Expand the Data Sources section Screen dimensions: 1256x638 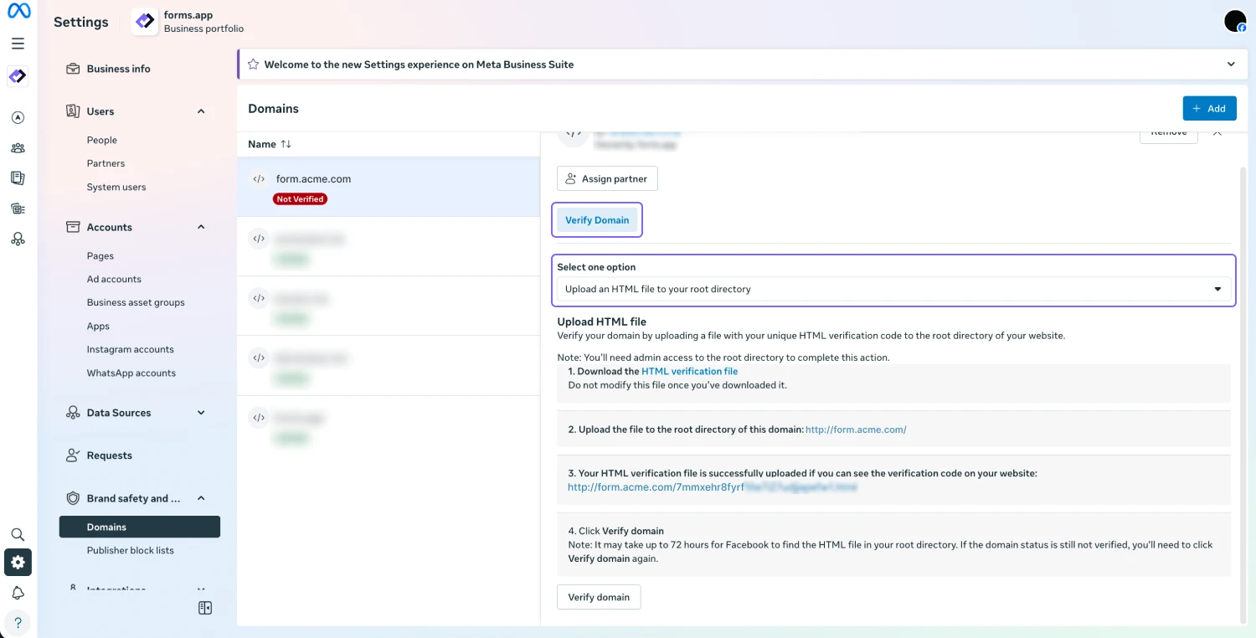point(201,412)
